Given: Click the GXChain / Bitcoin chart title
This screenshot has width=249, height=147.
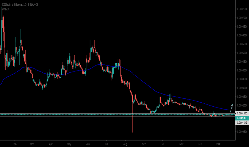Looking at the screenshot, I should 20,5.
